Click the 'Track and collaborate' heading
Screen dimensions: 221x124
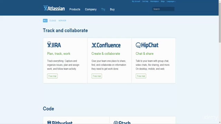[65, 30]
